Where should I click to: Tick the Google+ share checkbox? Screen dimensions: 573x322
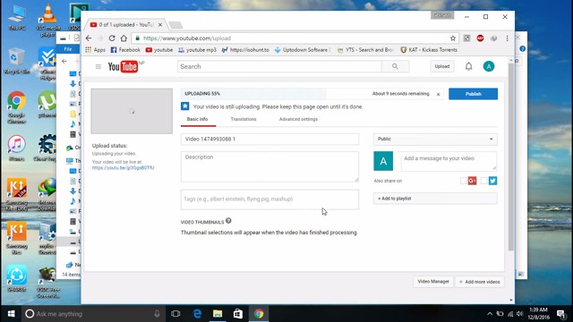pyautogui.click(x=464, y=181)
